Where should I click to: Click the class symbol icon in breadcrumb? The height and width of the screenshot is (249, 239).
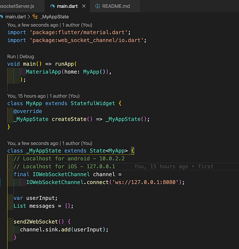(35, 16)
